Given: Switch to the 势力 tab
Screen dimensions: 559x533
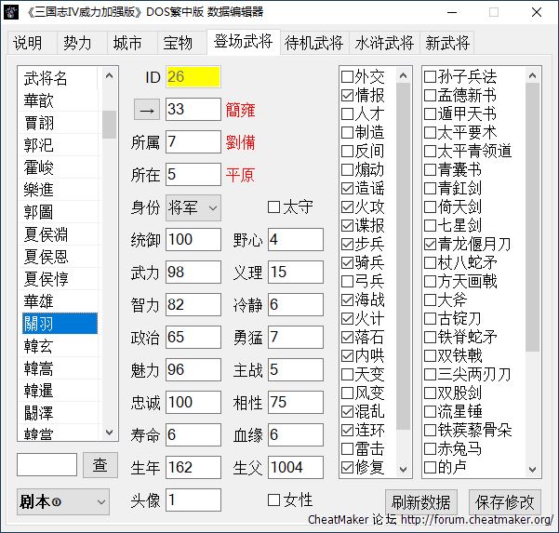Looking at the screenshot, I should point(77,44).
